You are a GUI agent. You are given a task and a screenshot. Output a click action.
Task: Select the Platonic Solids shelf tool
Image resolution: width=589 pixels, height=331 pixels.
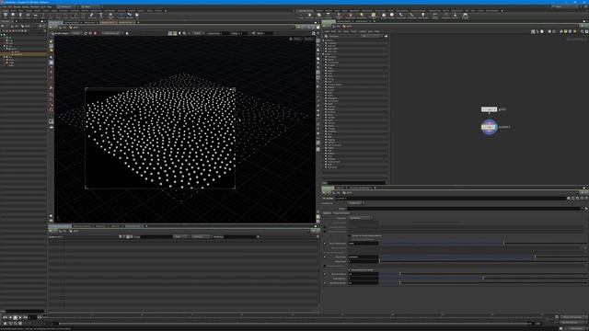(x=110, y=16)
